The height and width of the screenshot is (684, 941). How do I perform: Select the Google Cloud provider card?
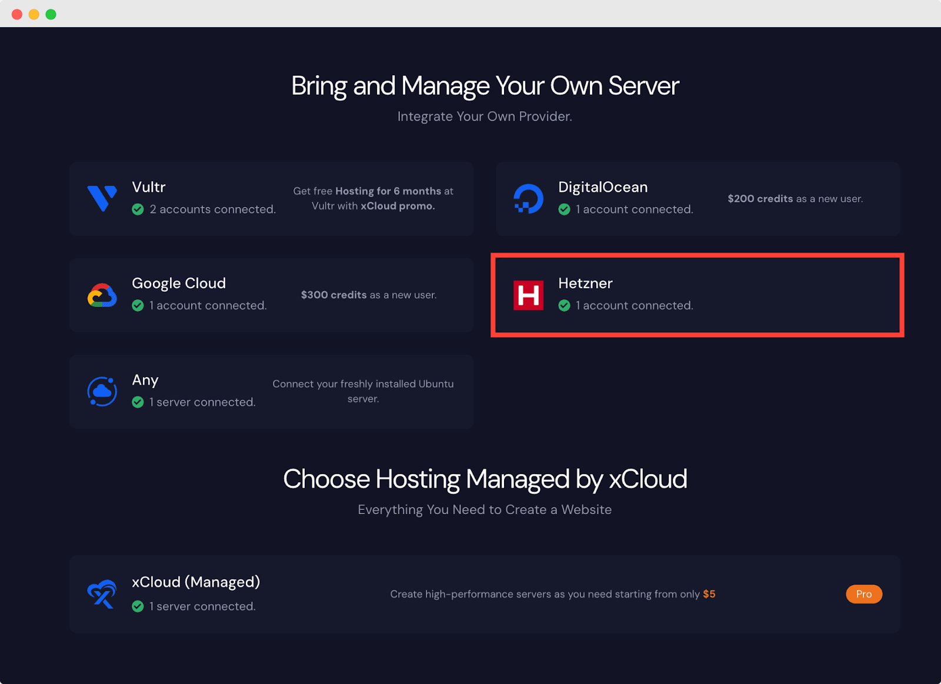(271, 295)
